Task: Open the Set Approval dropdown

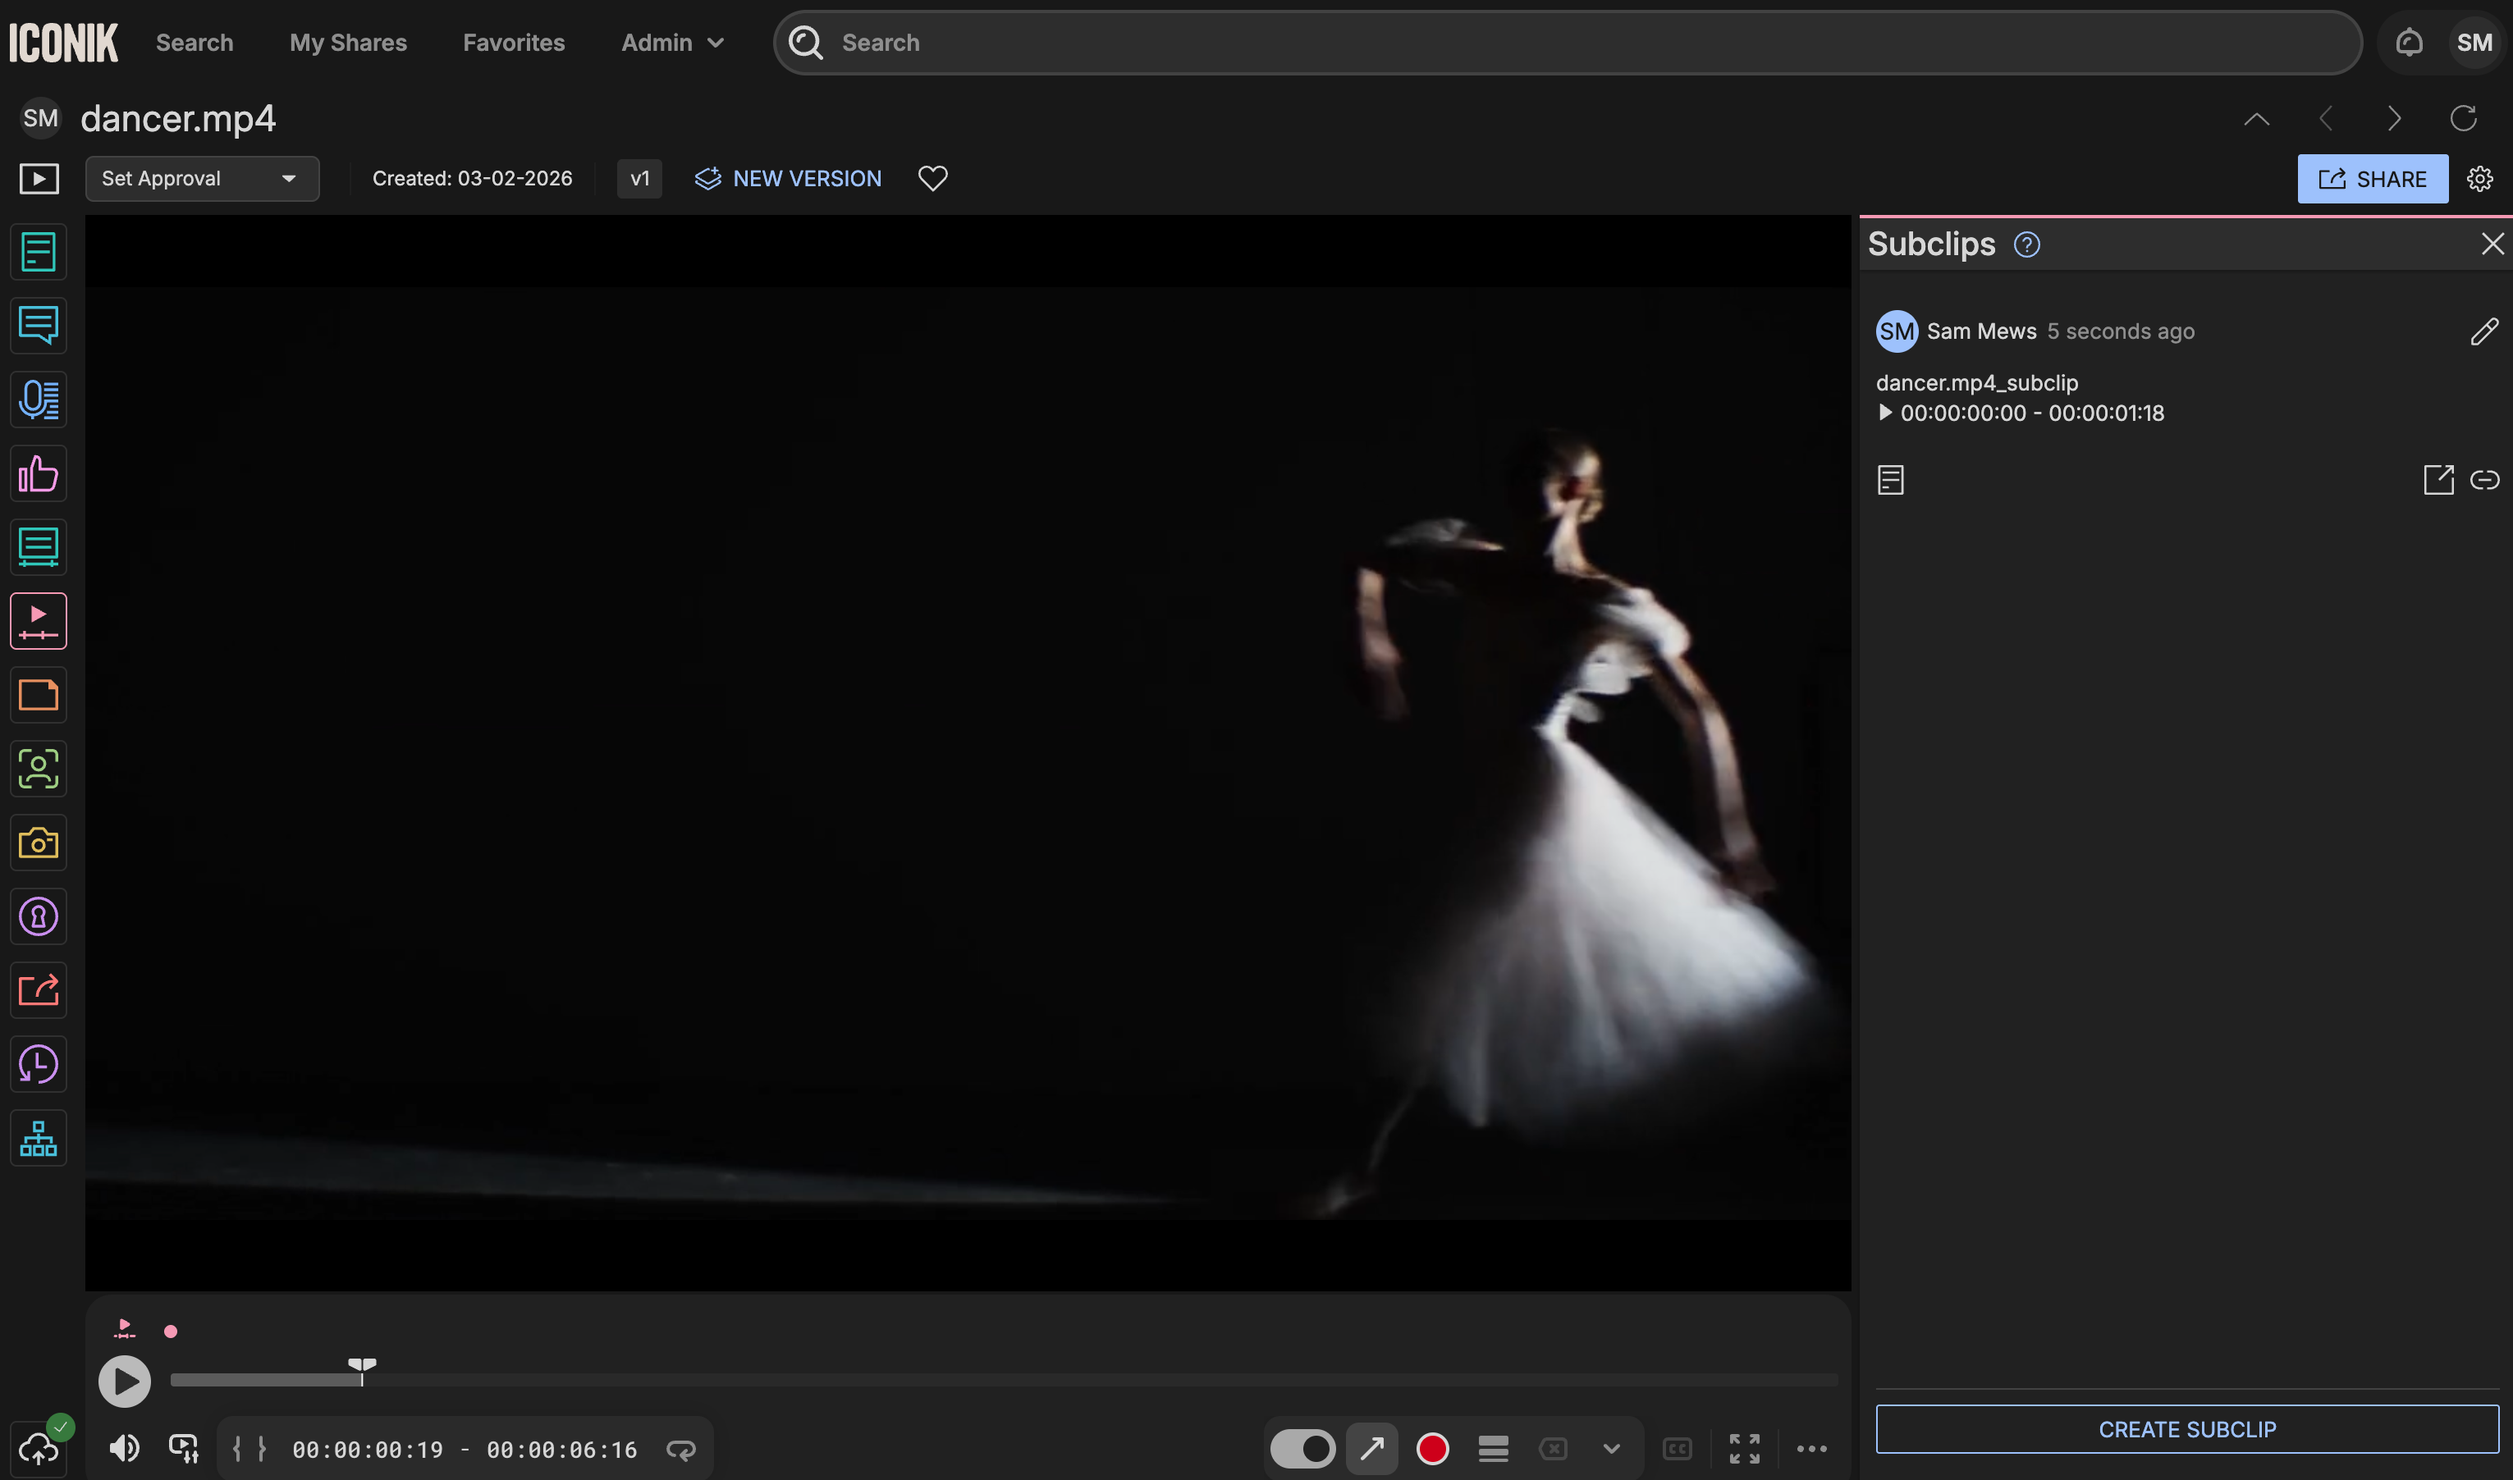Action: (202, 179)
